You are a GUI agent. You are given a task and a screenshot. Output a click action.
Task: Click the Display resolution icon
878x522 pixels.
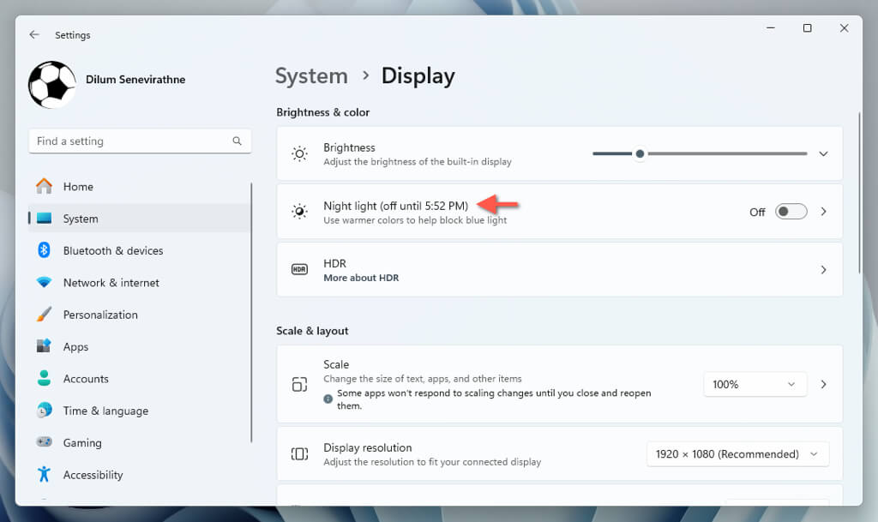(299, 453)
